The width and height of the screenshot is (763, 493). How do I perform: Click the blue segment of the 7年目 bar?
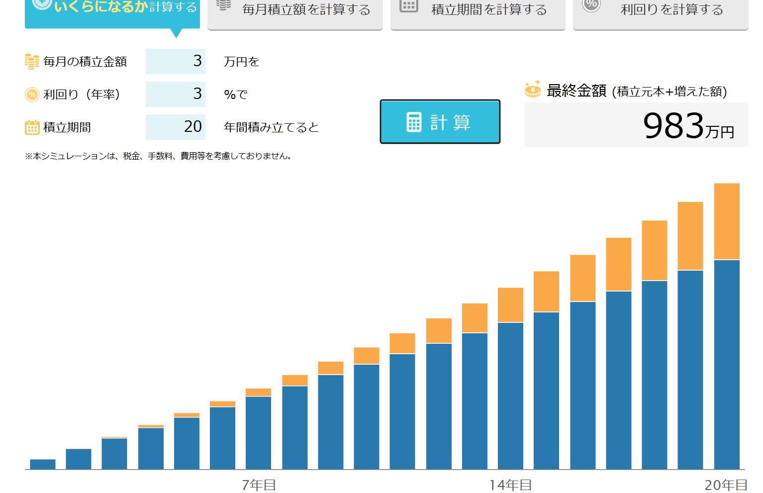[x=258, y=433]
